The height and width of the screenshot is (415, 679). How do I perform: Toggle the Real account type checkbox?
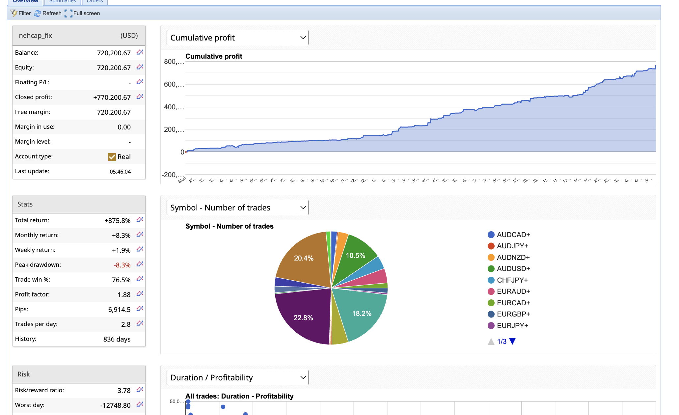coord(112,157)
